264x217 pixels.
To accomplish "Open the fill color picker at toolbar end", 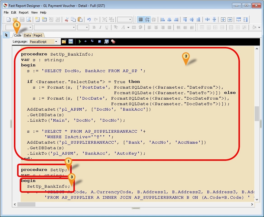I will coord(255,27).
